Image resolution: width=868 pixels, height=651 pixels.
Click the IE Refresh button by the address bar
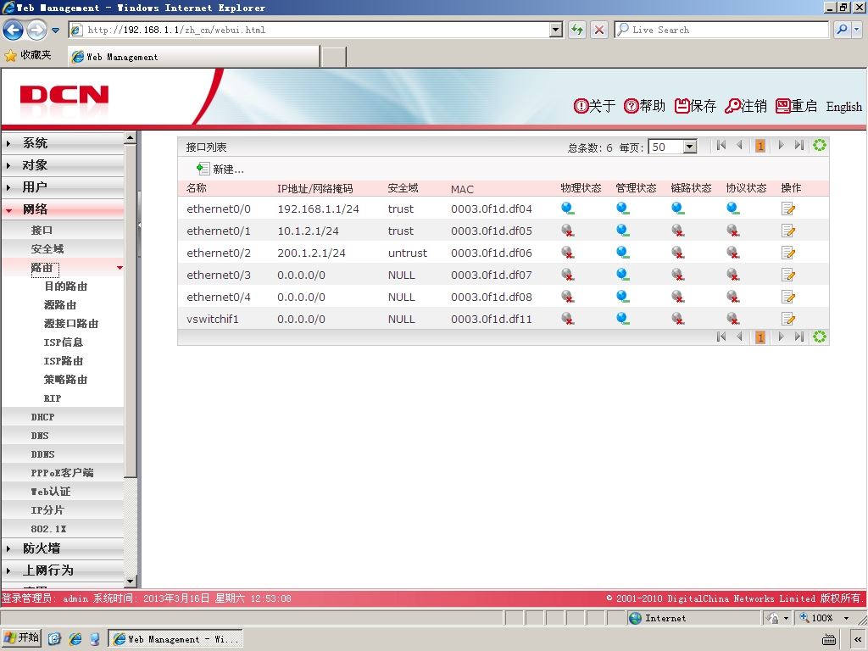coord(576,30)
